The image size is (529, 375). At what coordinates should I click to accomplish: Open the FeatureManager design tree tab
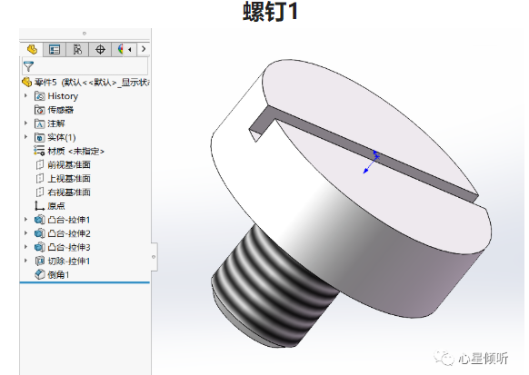[x=32, y=50]
